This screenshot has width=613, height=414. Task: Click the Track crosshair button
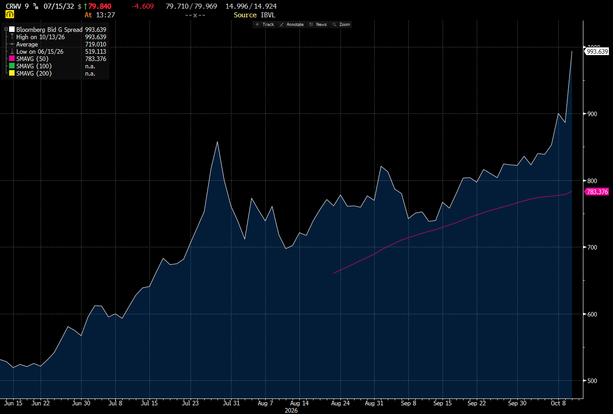265,25
